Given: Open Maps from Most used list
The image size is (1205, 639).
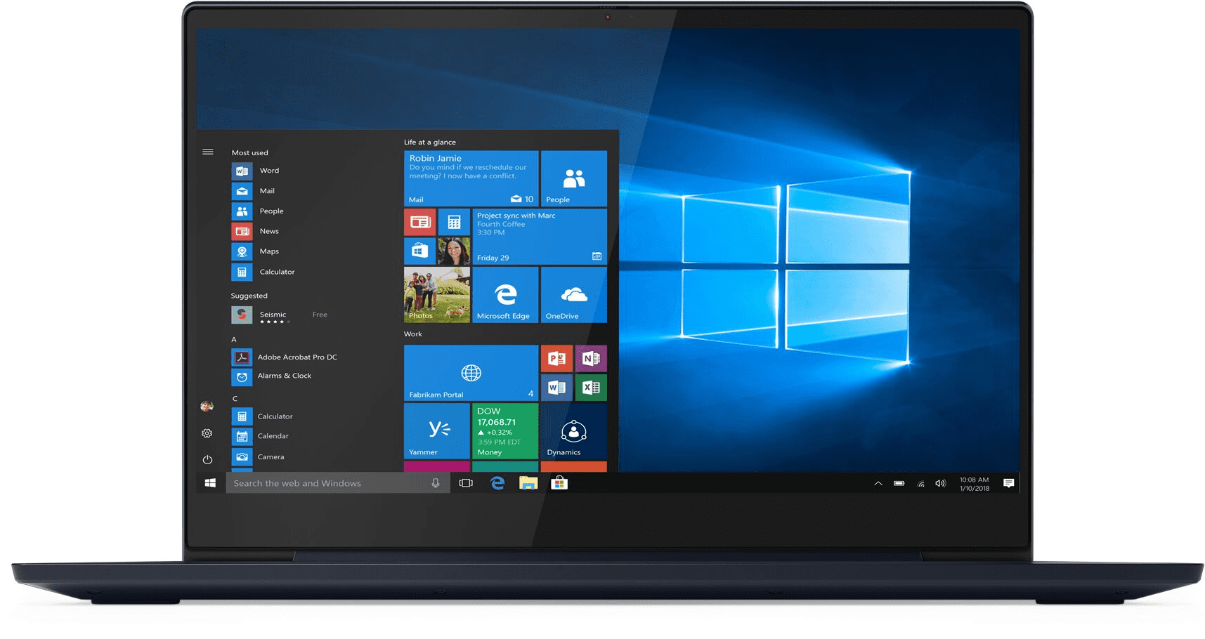Looking at the screenshot, I should tap(256, 251).
